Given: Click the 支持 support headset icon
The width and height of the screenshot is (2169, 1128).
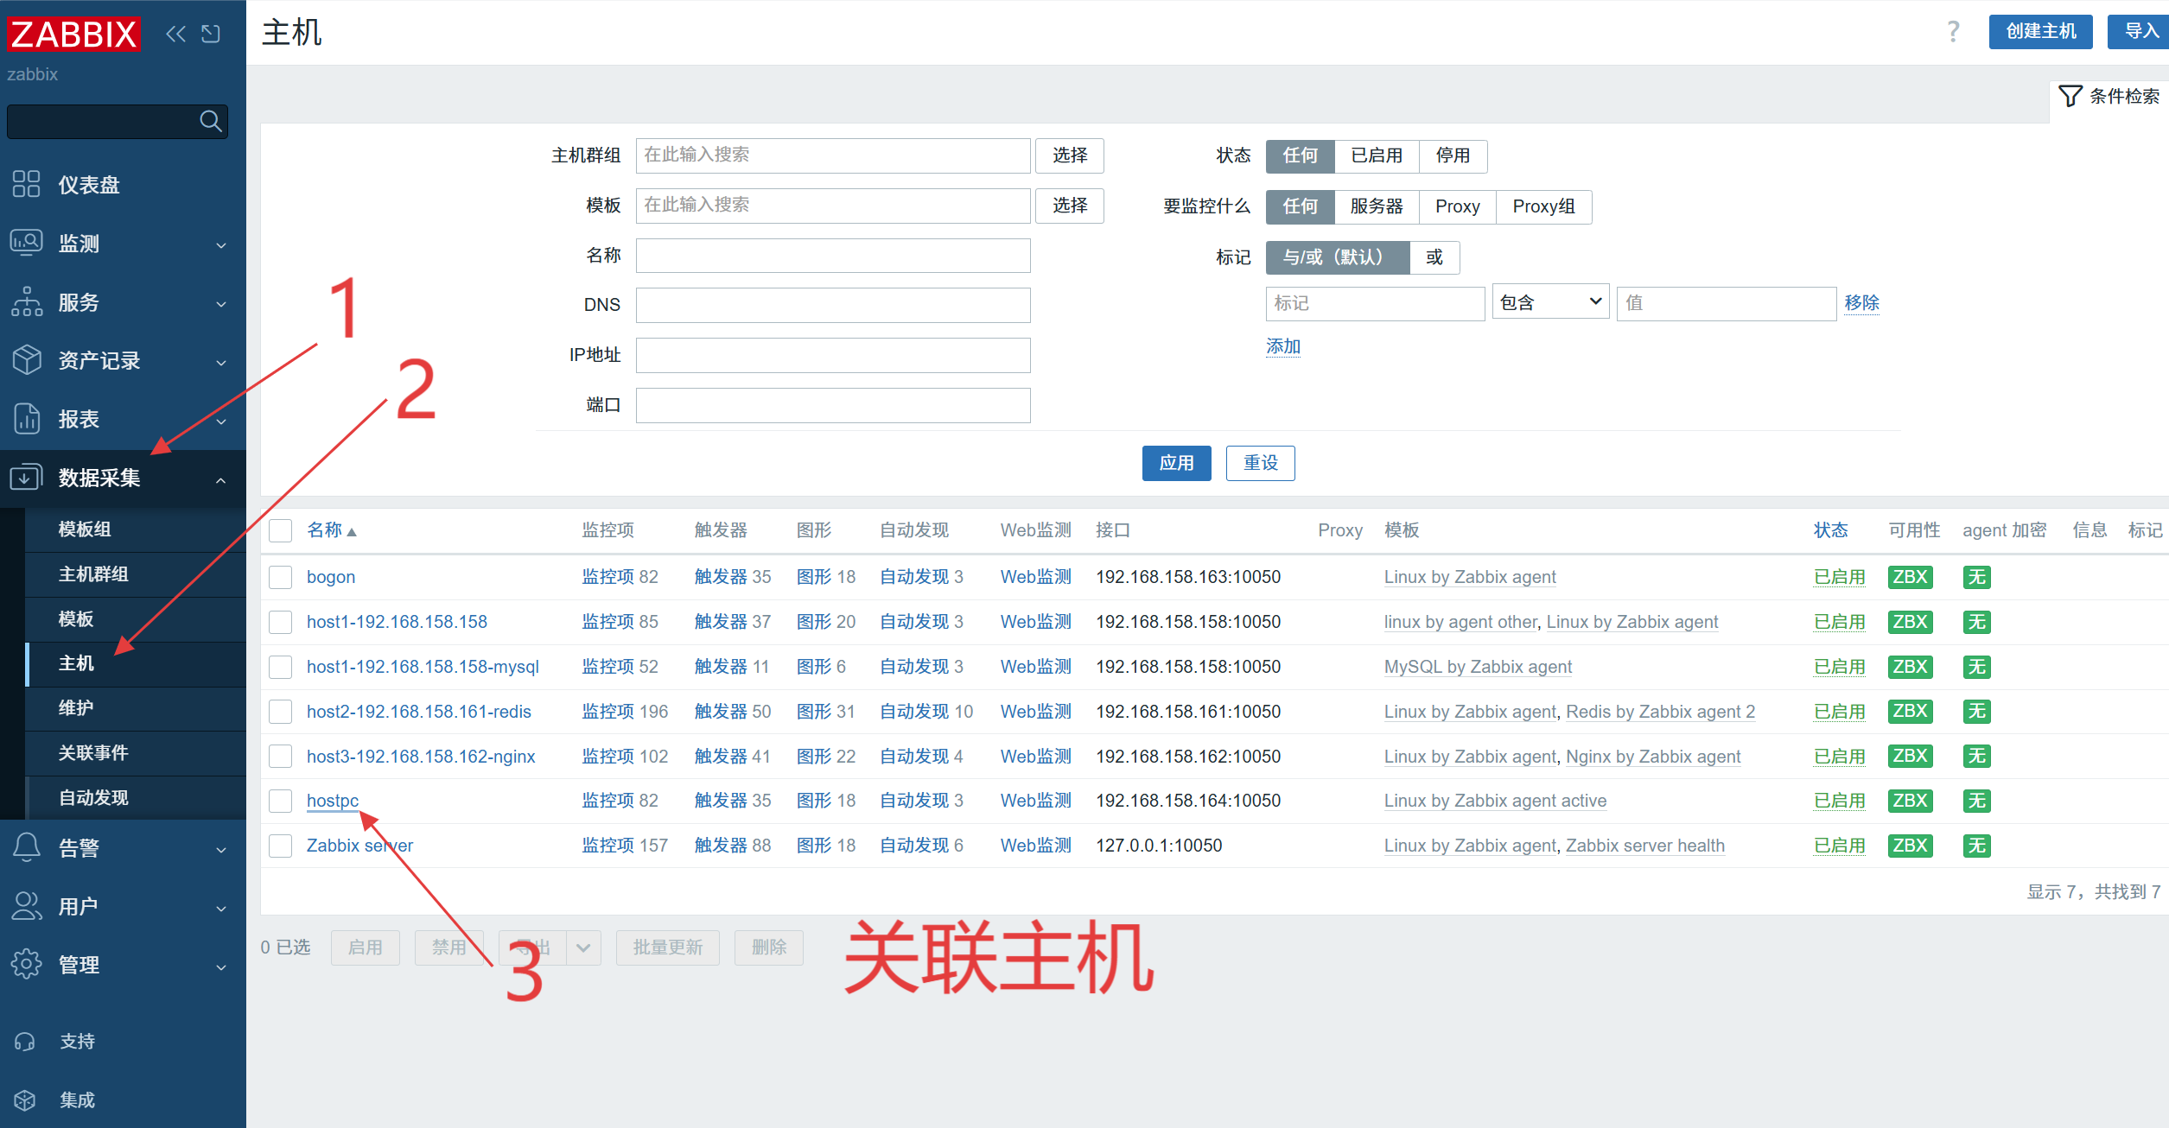Looking at the screenshot, I should [x=25, y=1042].
